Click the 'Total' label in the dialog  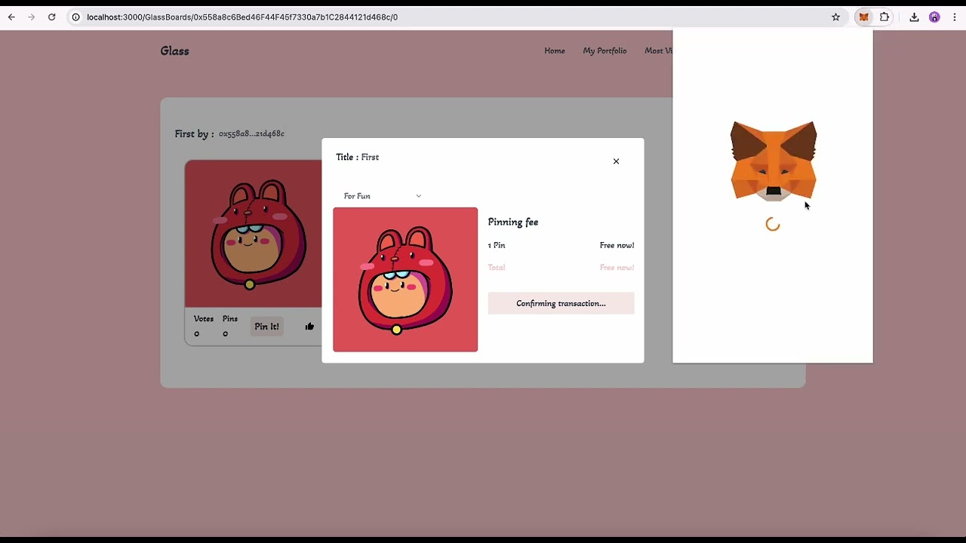click(x=497, y=267)
